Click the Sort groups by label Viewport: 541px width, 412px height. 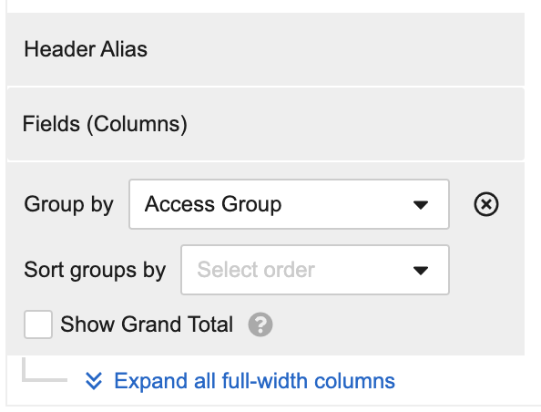(x=95, y=270)
